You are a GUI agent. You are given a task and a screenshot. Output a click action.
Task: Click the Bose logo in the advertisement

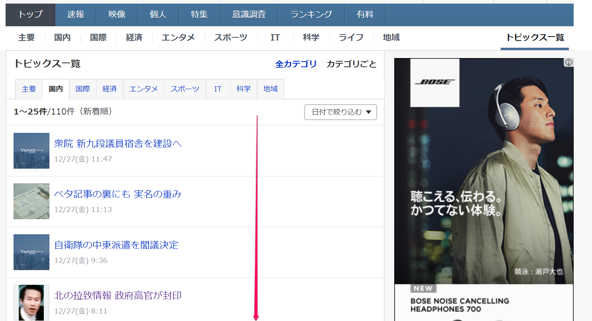(435, 82)
